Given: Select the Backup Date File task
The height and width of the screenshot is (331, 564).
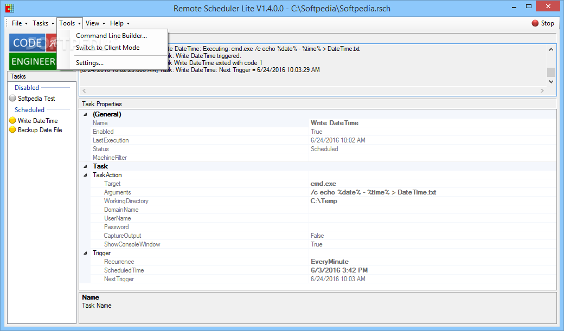Looking at the screenshot, I should (x=40, y=130).
